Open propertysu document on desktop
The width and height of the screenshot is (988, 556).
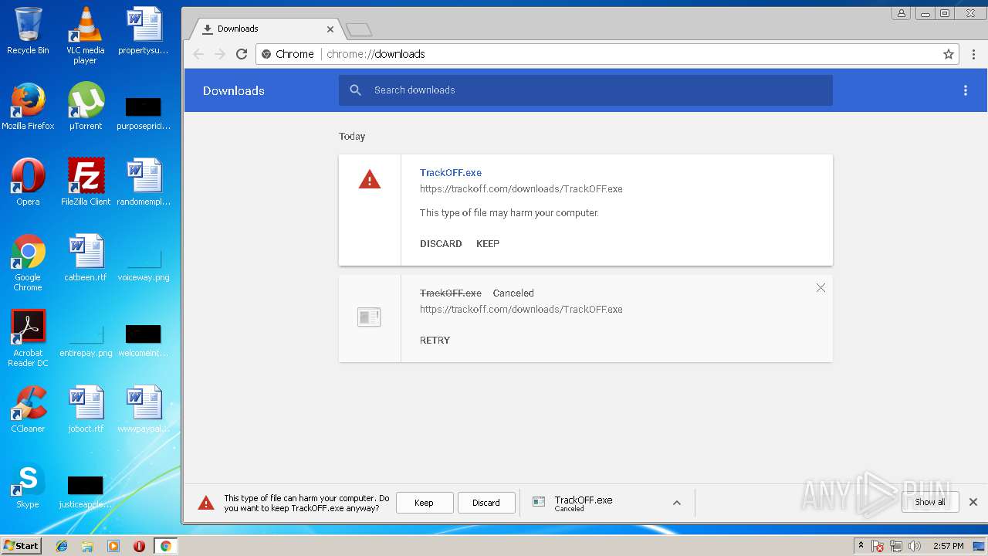(144, 31)
